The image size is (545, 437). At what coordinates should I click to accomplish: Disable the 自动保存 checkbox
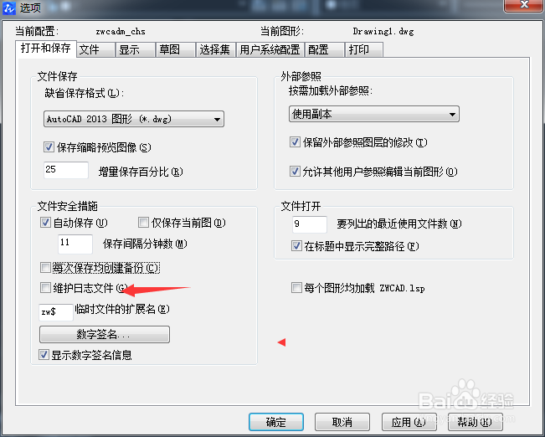45,223
